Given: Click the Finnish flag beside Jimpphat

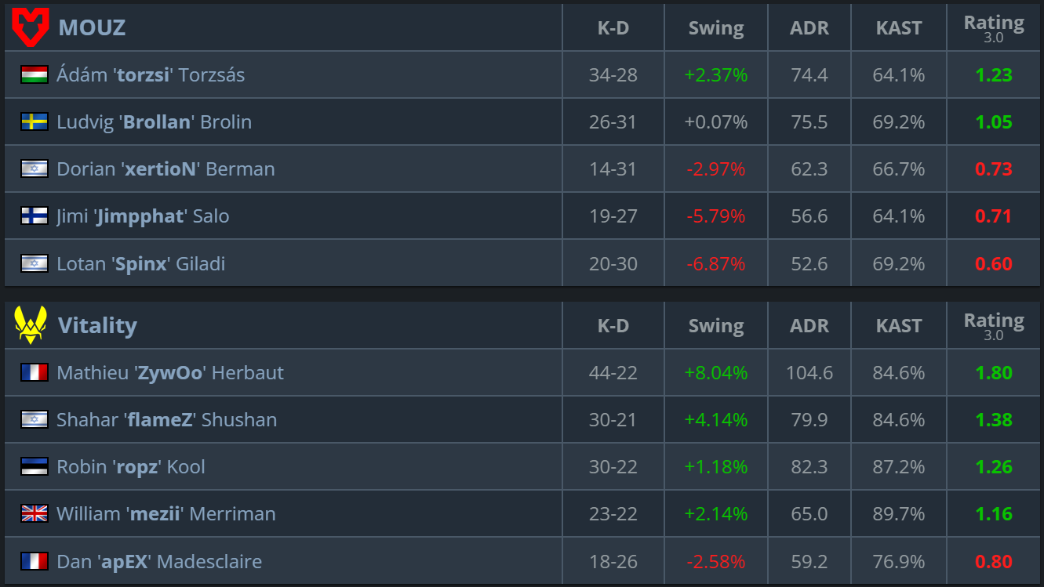Looking at the screenshot, I should tap(35, 216).
